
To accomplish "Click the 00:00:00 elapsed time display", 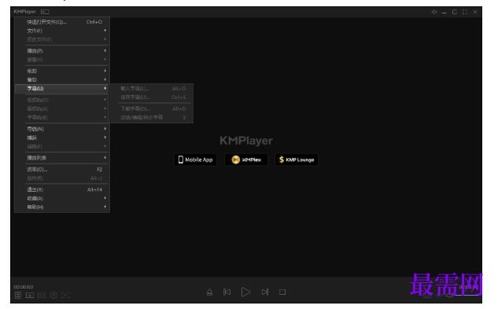I will (x=24, y=287).
